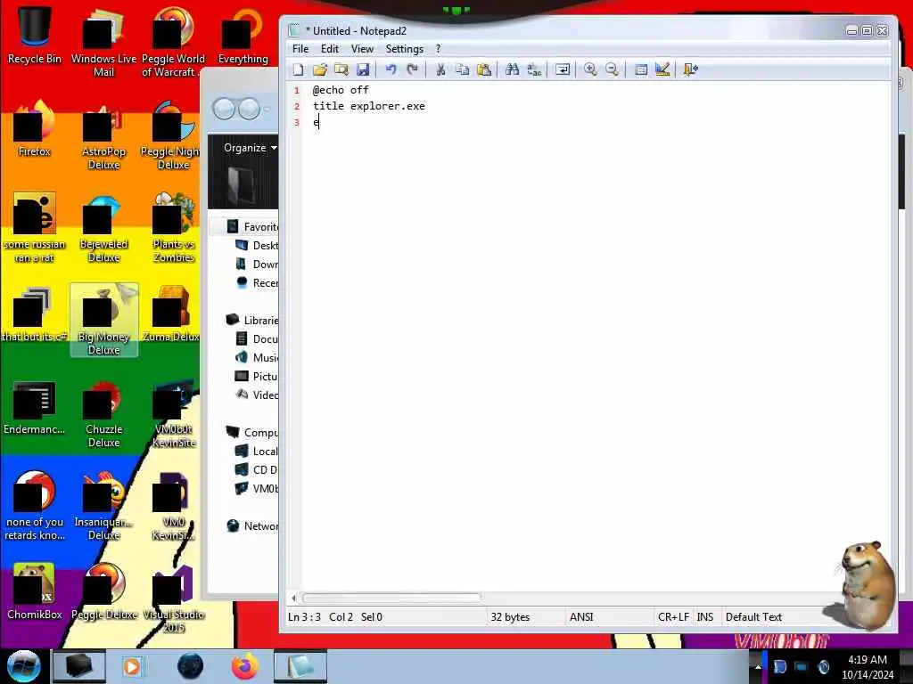Click the media player taskbar icon
The image size is (913, 684).
coord(132,666)
